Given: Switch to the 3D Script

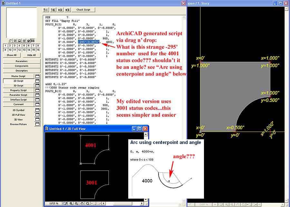Looking at the screenshot, I should tap(18, 85).
